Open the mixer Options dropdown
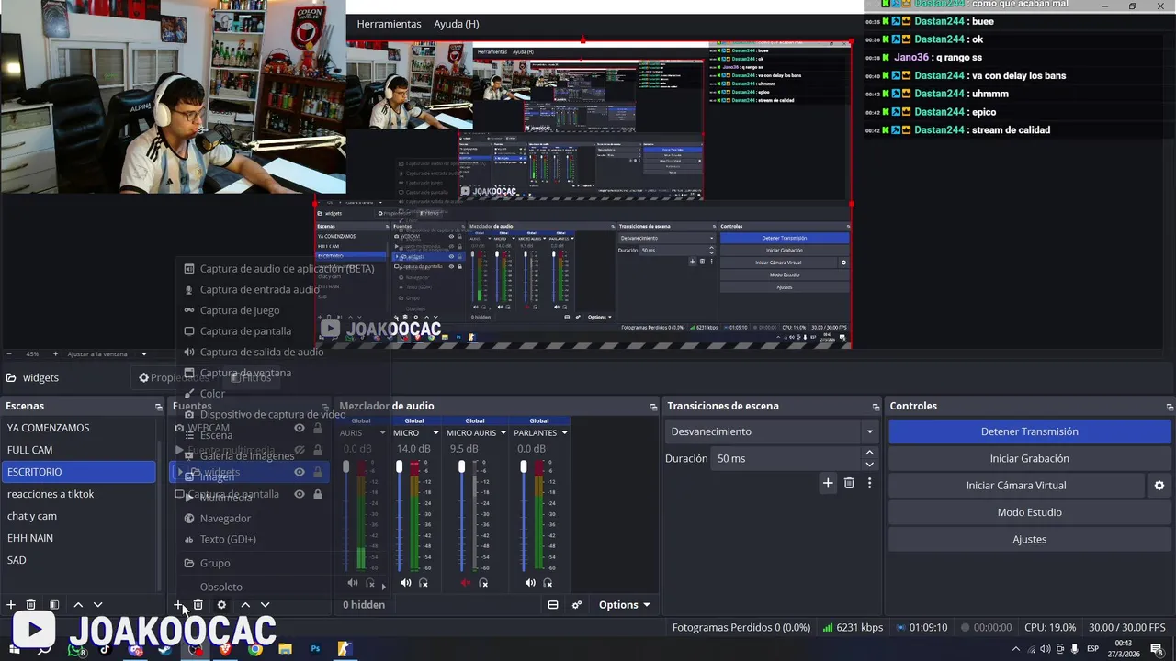The width and height of the screenshot is (1176, 661). point(625,605)
